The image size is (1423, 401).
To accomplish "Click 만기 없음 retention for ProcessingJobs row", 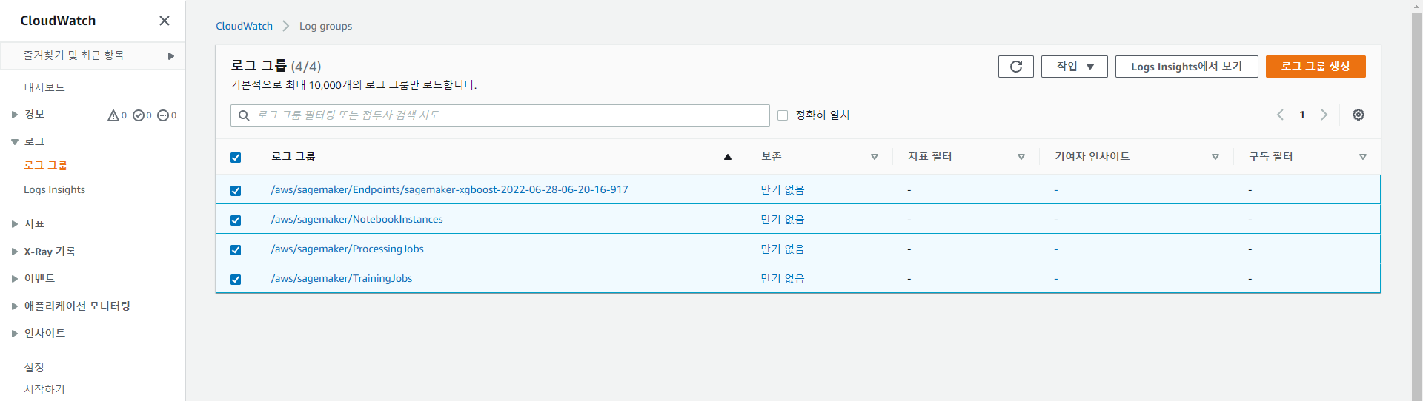I will [x=783, y=249].
